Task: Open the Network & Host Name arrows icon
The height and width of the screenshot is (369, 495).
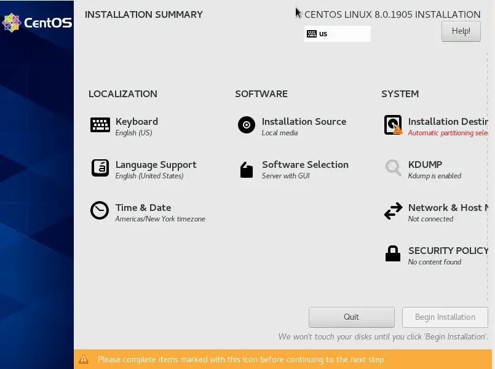Action: (393, 210)
